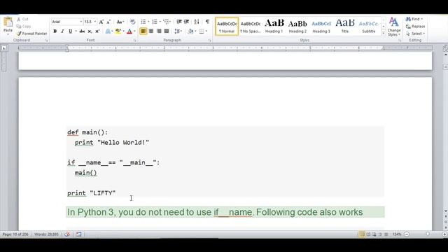448x252 pixels.
Task: Increase paragraph indent
Action: tap(187, 22)
